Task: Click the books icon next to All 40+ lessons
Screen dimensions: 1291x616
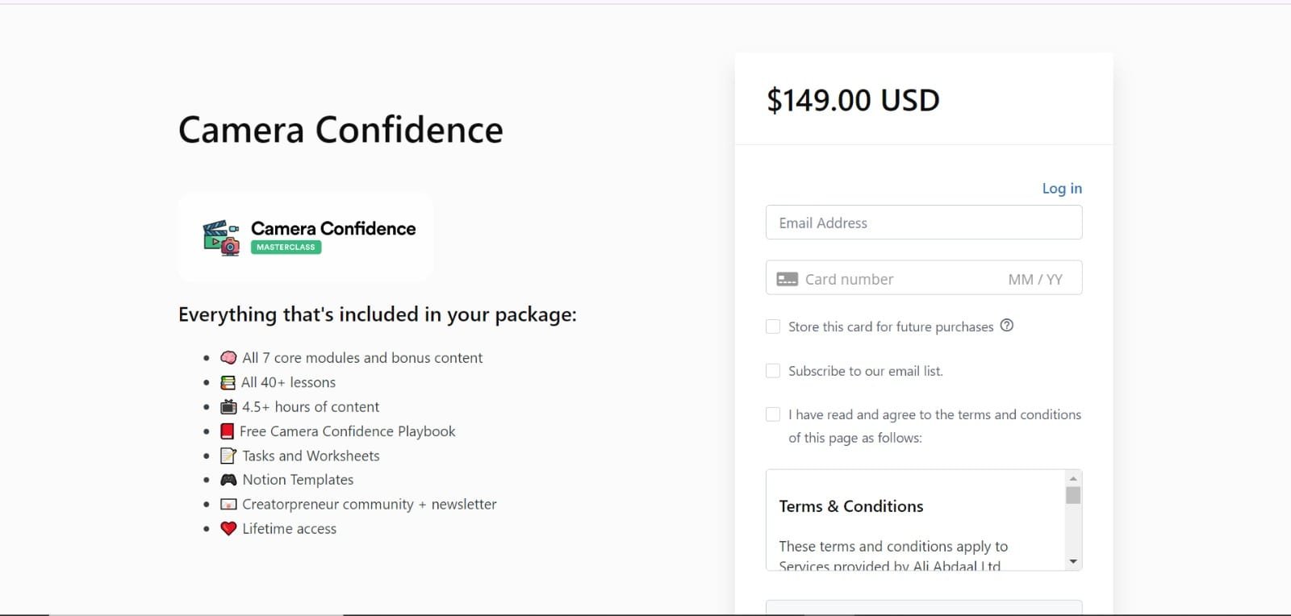Action: (x=228, y=382)
